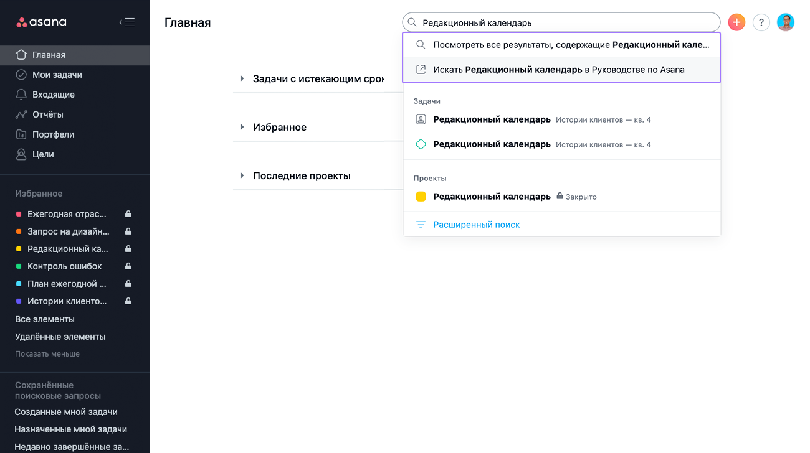The image size is (810, 453).
Task: Click the bell icon next to Входящие
Action: point(21,95)
